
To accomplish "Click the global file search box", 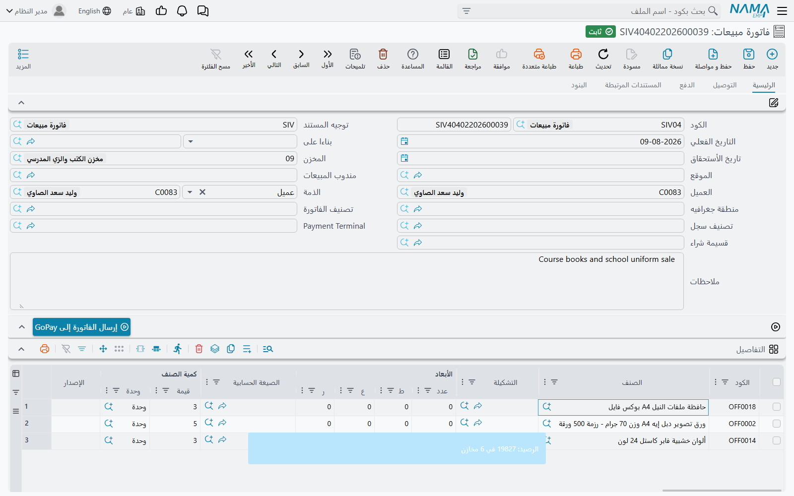I will pos(589,11).
